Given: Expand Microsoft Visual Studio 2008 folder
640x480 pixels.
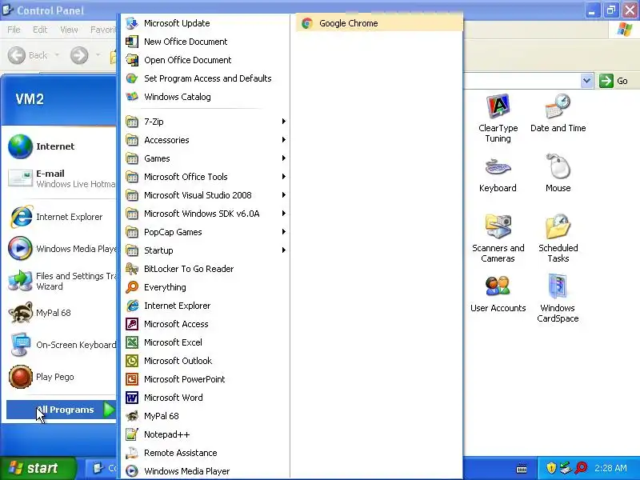Looking at the screenshot, I should point(206,195).
